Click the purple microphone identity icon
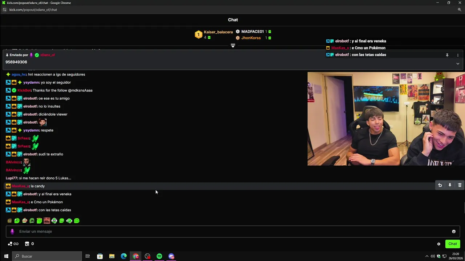465x261 pixels. [12, 231]
